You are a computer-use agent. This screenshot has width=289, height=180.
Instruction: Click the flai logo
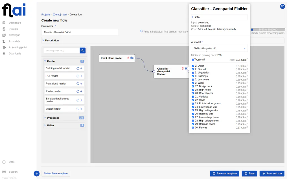pyautogui.click(x=14, y=10)
